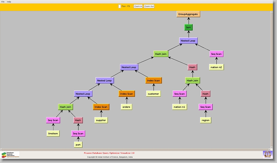
Task: Open the Help menu
Action: pyautogui.click(x=9, y=2)
